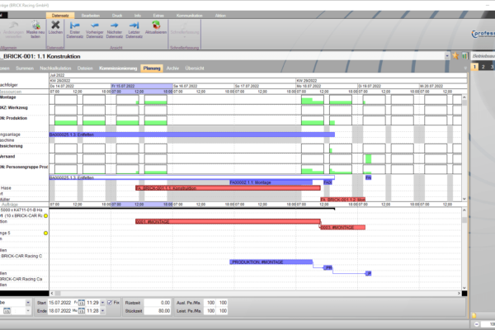495x330 pixels.
Task: Open the calendar picker beside Start date
Action: (82, 303)
